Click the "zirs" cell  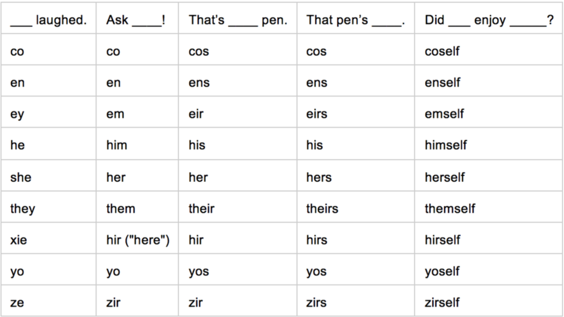tap(317, 302)
